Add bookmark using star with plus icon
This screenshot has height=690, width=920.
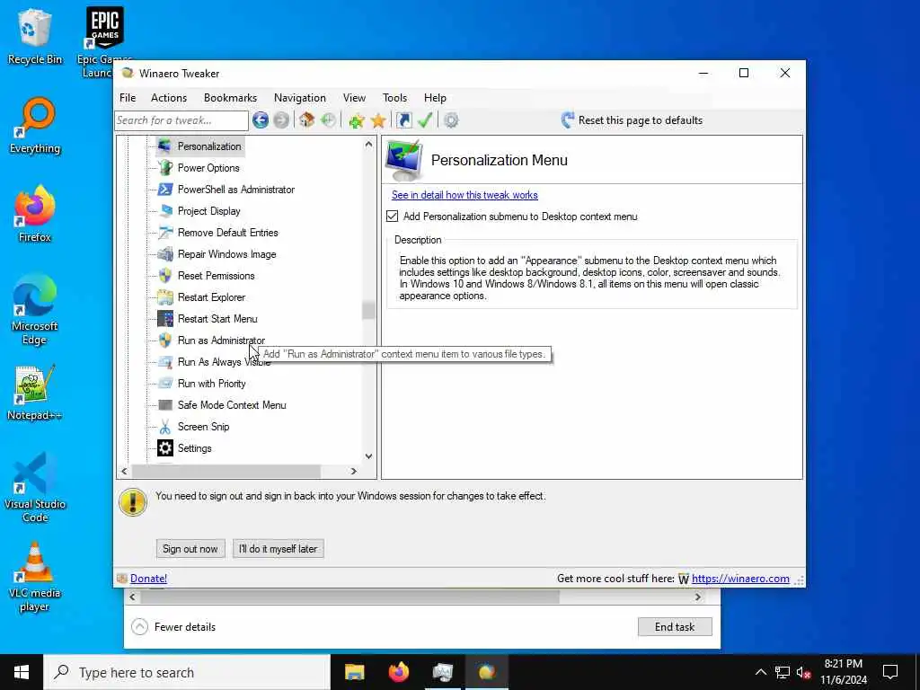pyautogui.click(x=356, y=120)
